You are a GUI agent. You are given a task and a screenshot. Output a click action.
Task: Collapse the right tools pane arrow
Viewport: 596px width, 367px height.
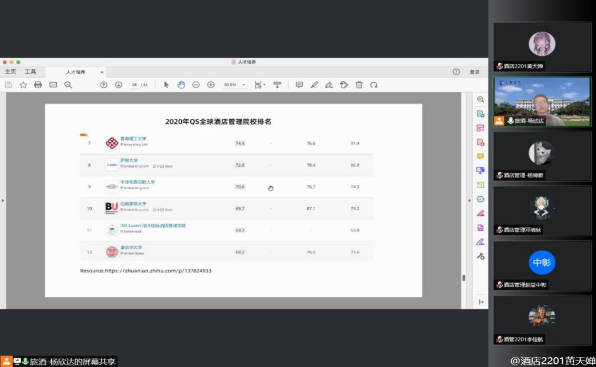[470, 200]
